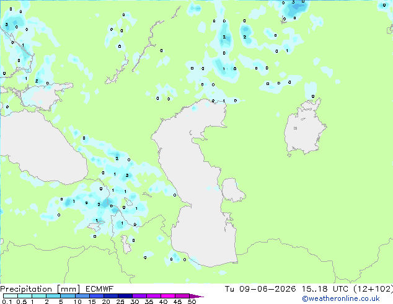Select the 2–5 mm legend color swatch

[x=53, y=296]
